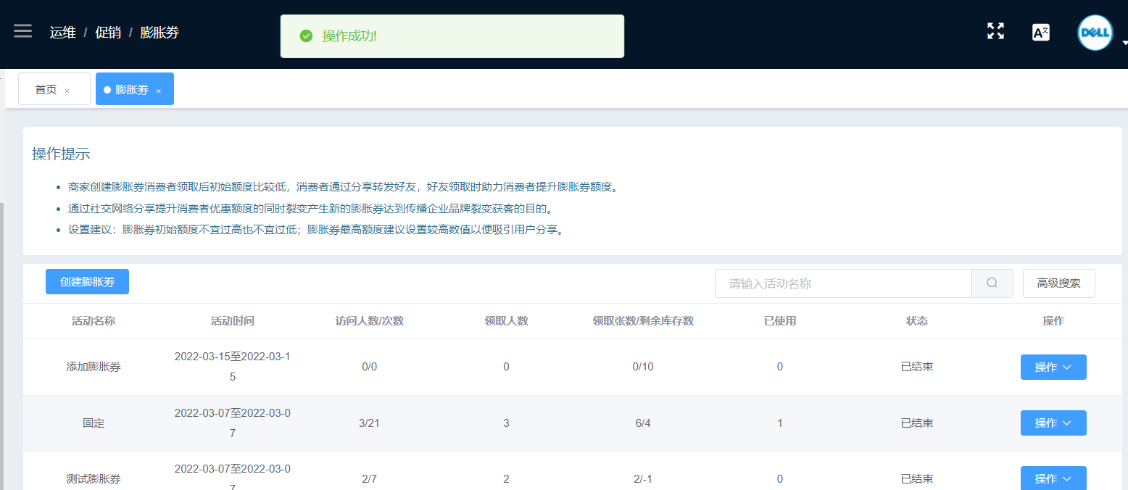1128x490 pixels.
Task: Click the 领取张数/剩余库存数 column header
Action: (x=643, y=321)
